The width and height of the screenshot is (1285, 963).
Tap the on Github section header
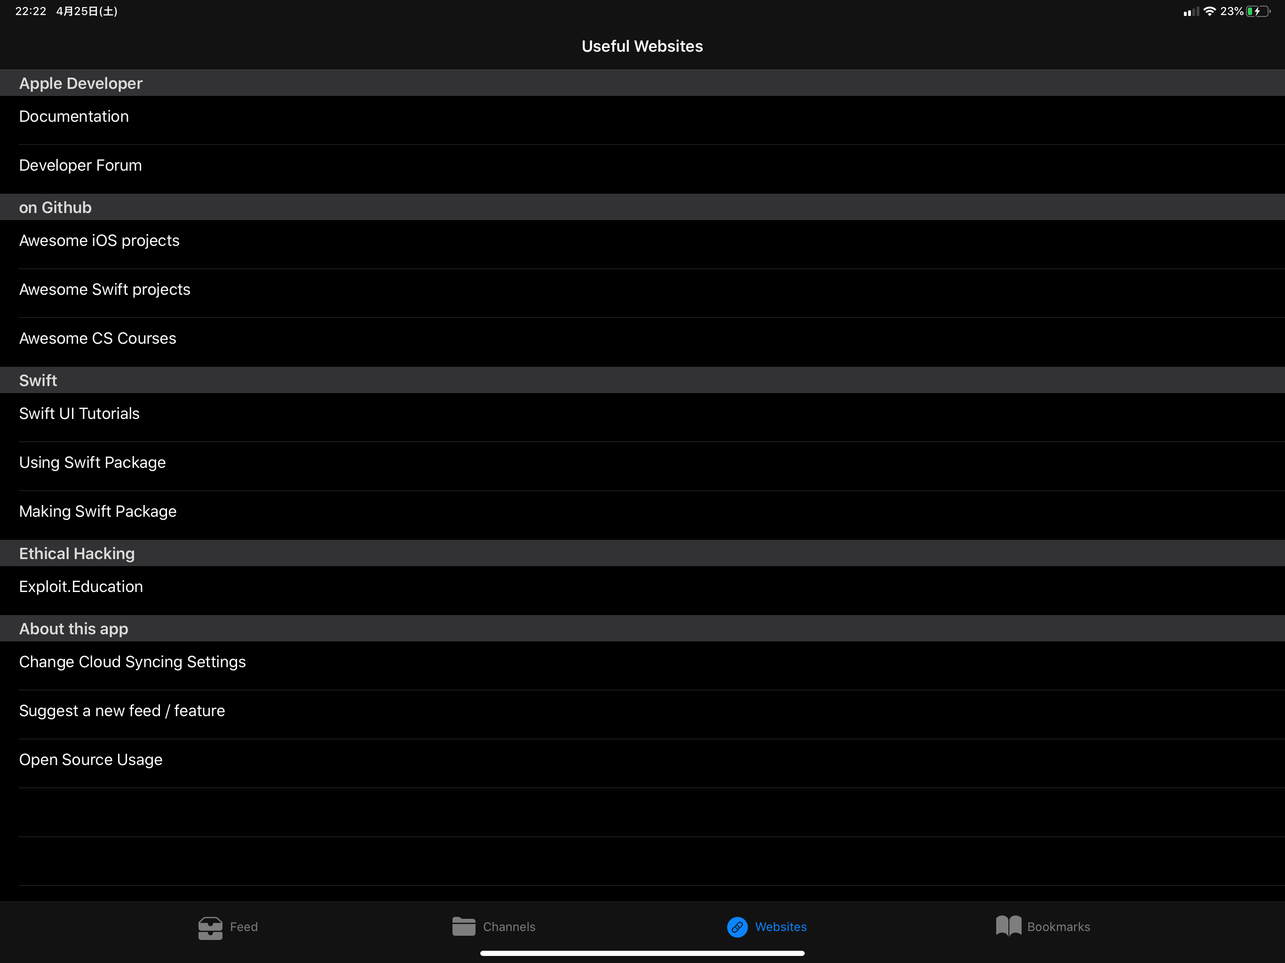tap(642, 207)
